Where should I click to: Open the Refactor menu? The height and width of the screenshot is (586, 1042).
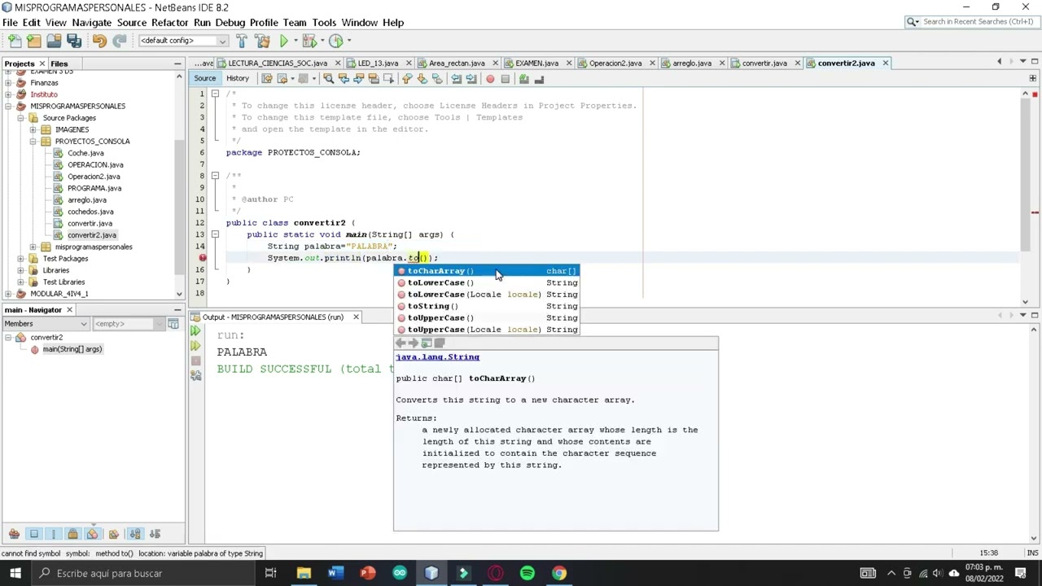coord(169,23)
